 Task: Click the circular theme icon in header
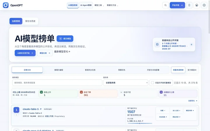click(197, 5)
